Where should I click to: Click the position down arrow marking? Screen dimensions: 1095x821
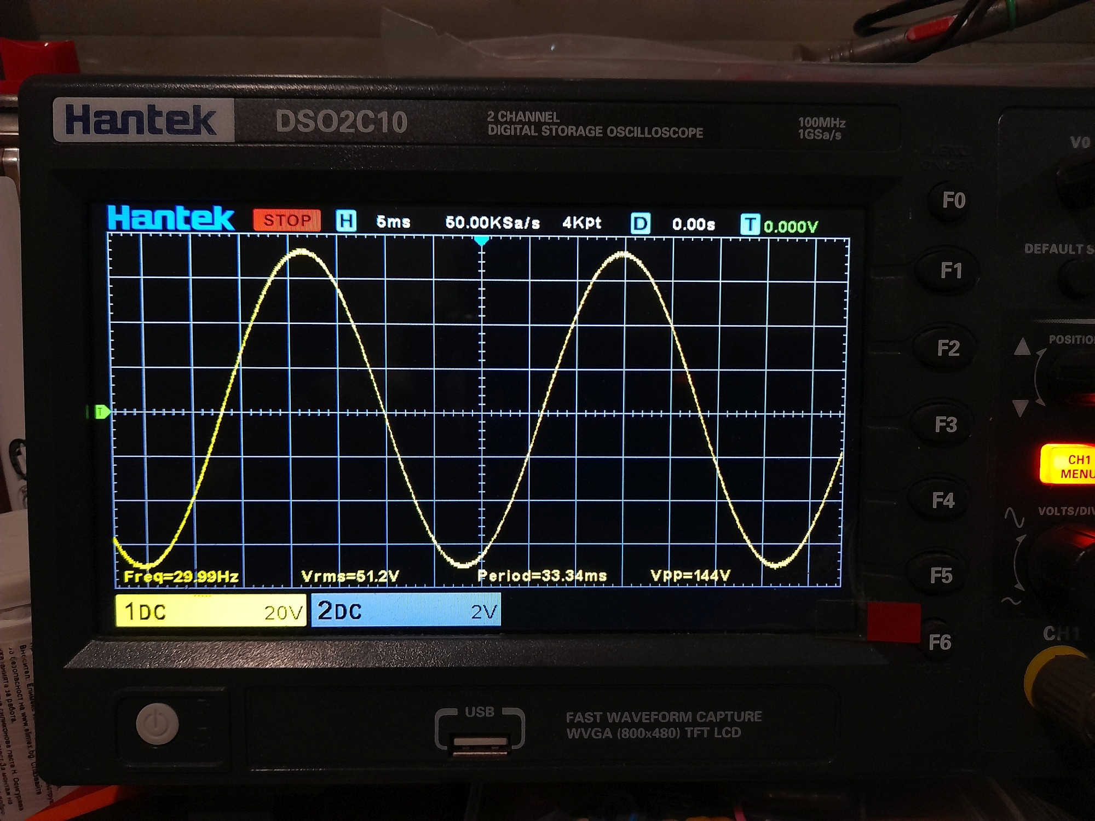tap(1020, 408)
